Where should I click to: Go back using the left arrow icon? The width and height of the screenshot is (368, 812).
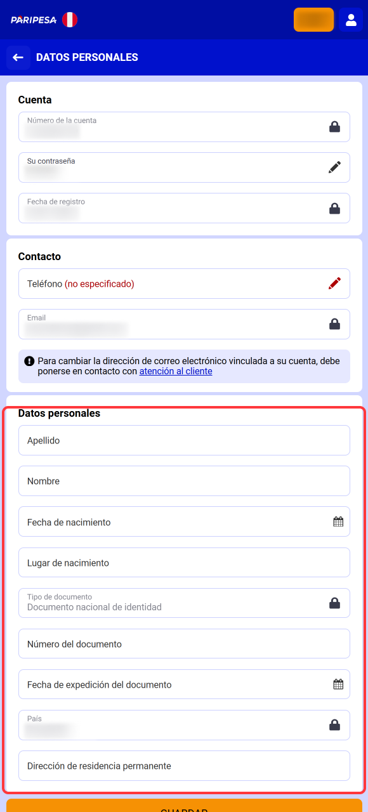click(18, 57)
